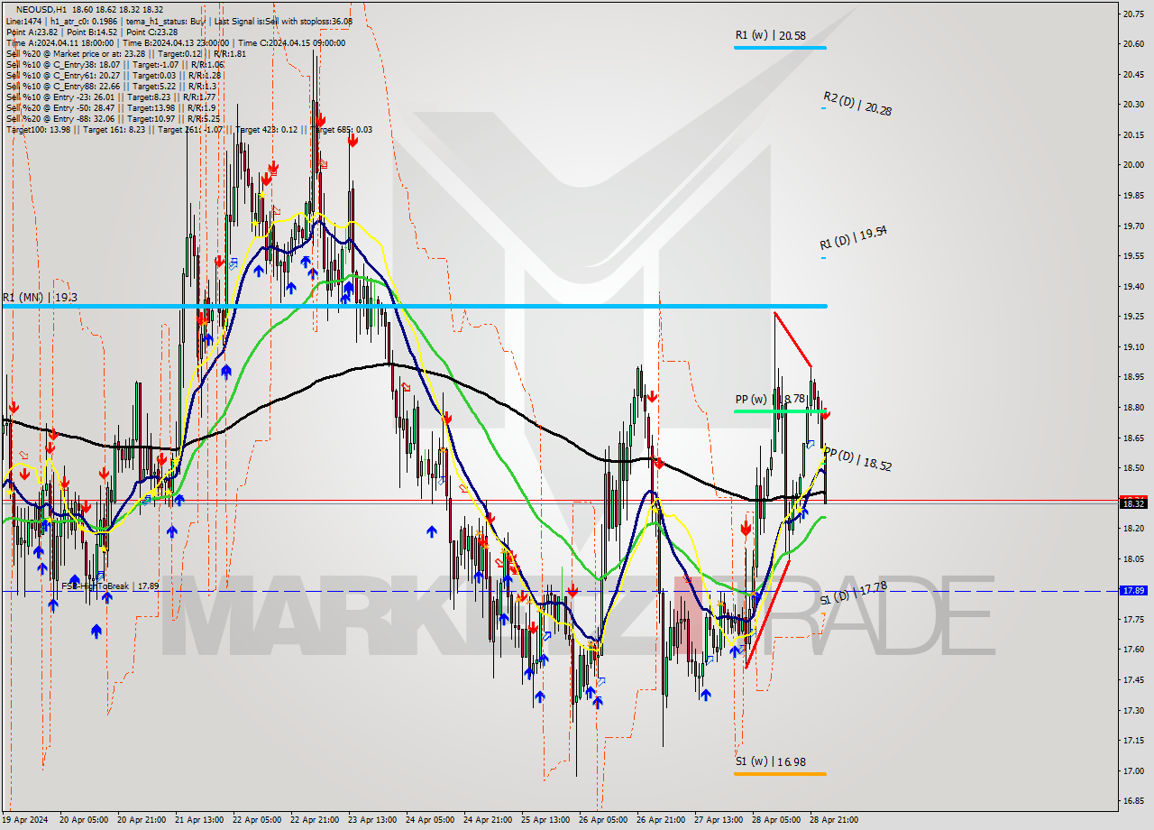Select the PP (D) | 18.52 pivot label
Image resolution: width=1154 pixels, height=830 pixels.
click(x=857, y=460)
